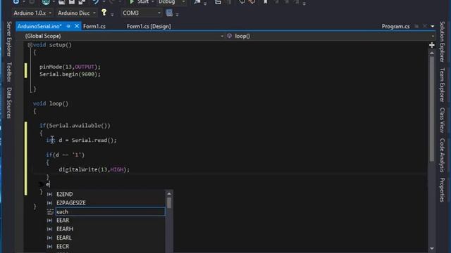Click the macro icon beside EECR
The width and height of the screenshot is (451, 253).
tap(50, 247)
